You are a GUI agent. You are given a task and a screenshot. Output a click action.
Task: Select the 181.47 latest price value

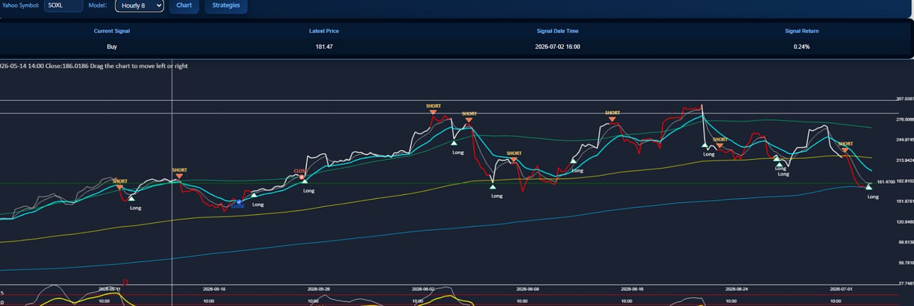click(324, 46)
